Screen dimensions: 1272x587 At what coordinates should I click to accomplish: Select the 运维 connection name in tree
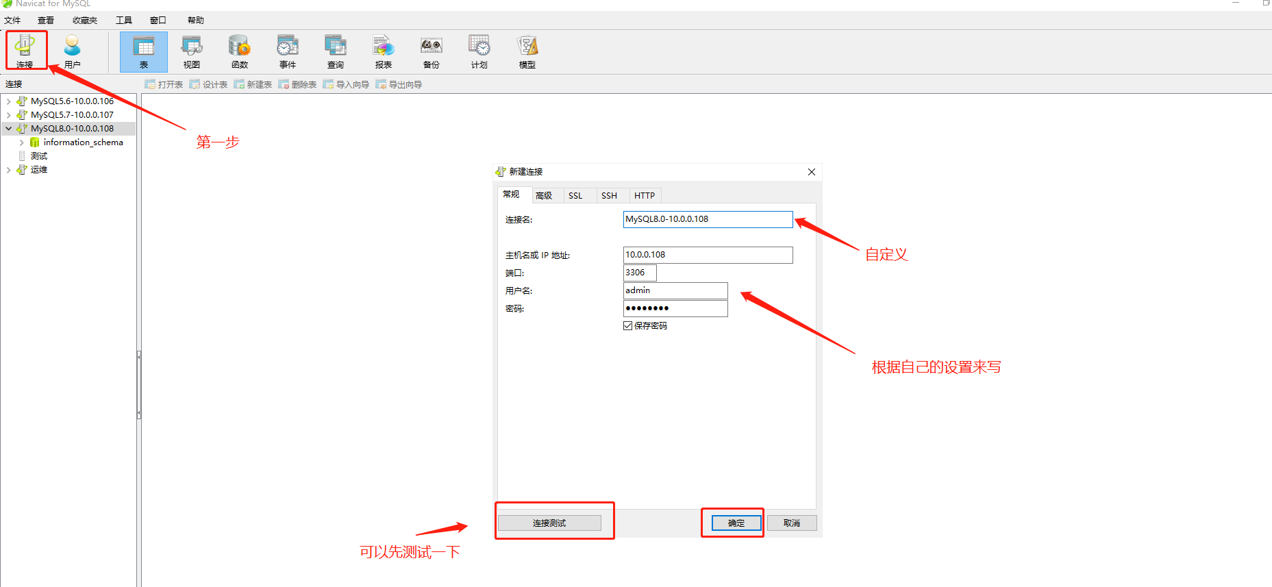point(39,169)
